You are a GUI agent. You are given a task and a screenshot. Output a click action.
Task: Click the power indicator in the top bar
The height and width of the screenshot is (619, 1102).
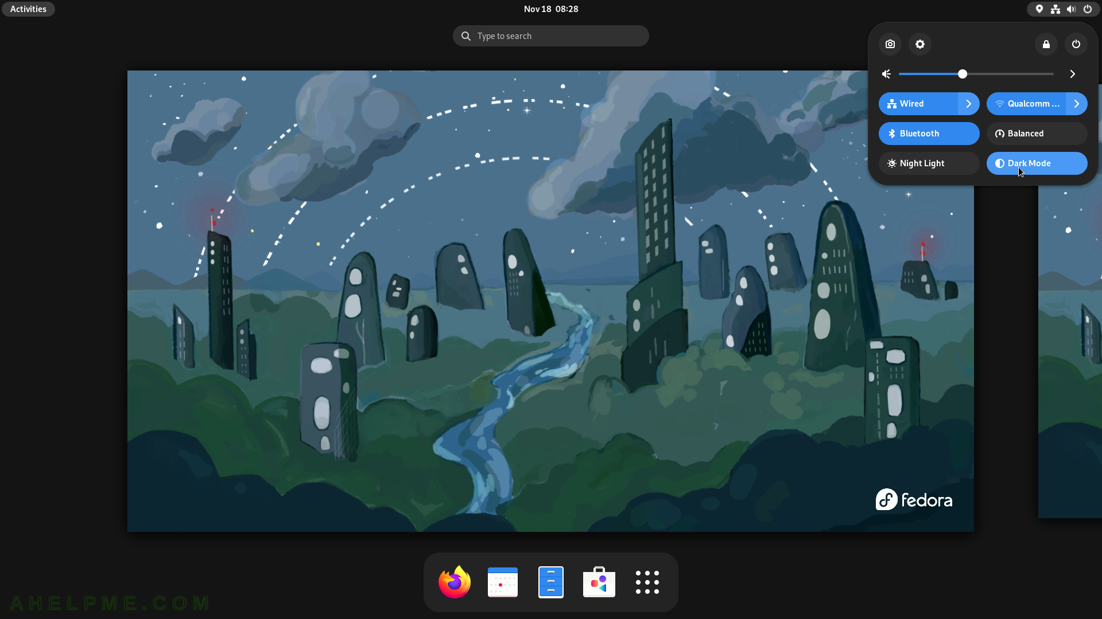tap(1088, 9)
